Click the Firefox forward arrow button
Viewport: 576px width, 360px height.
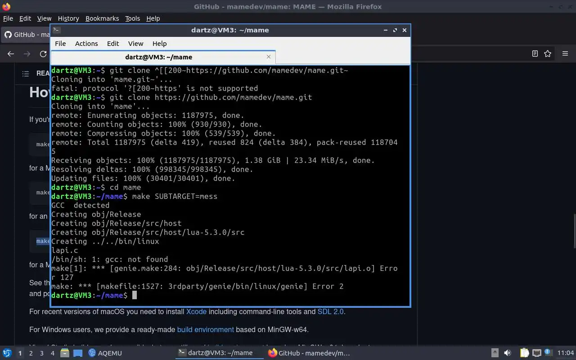tap(27, 54)
